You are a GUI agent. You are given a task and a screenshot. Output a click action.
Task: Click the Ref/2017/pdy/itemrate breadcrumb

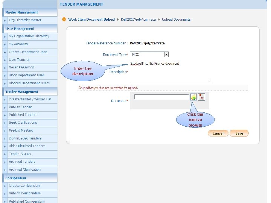pos(138,19)
